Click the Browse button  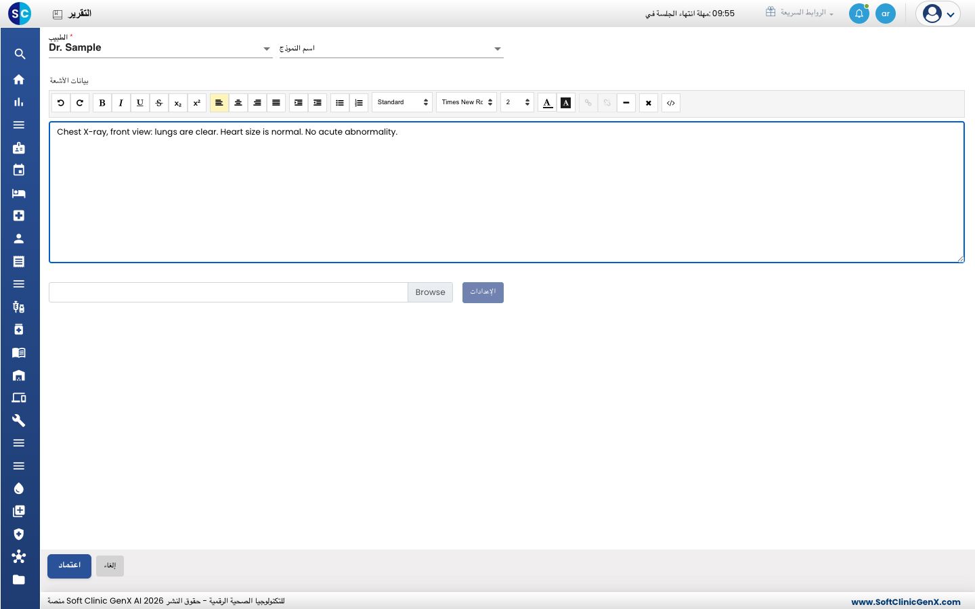[431, 292]
